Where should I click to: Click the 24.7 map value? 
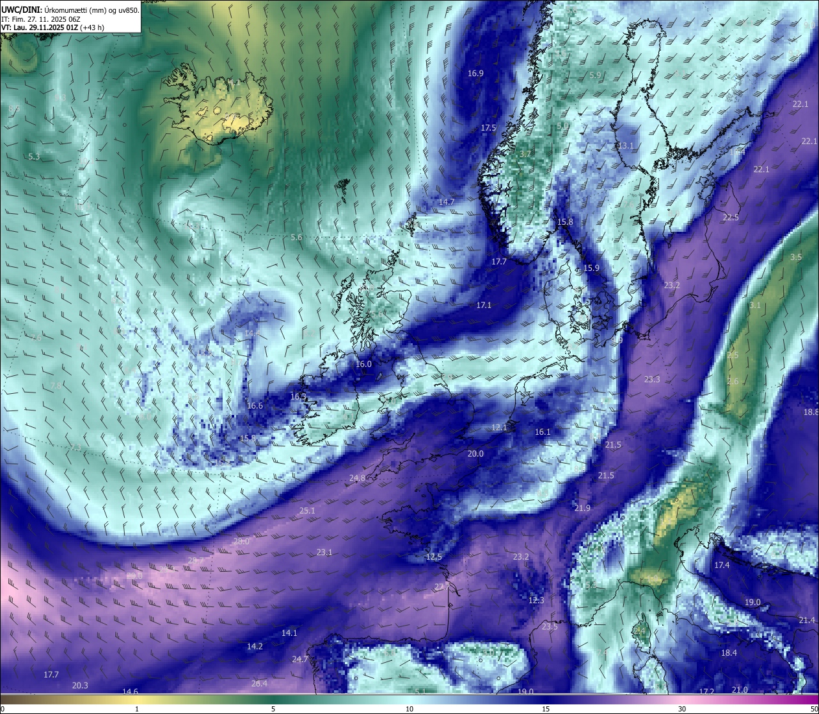point(300,660)
